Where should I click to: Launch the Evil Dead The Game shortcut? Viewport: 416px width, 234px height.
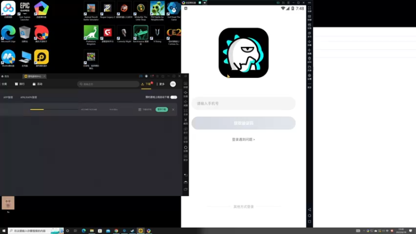pos(174,10)
